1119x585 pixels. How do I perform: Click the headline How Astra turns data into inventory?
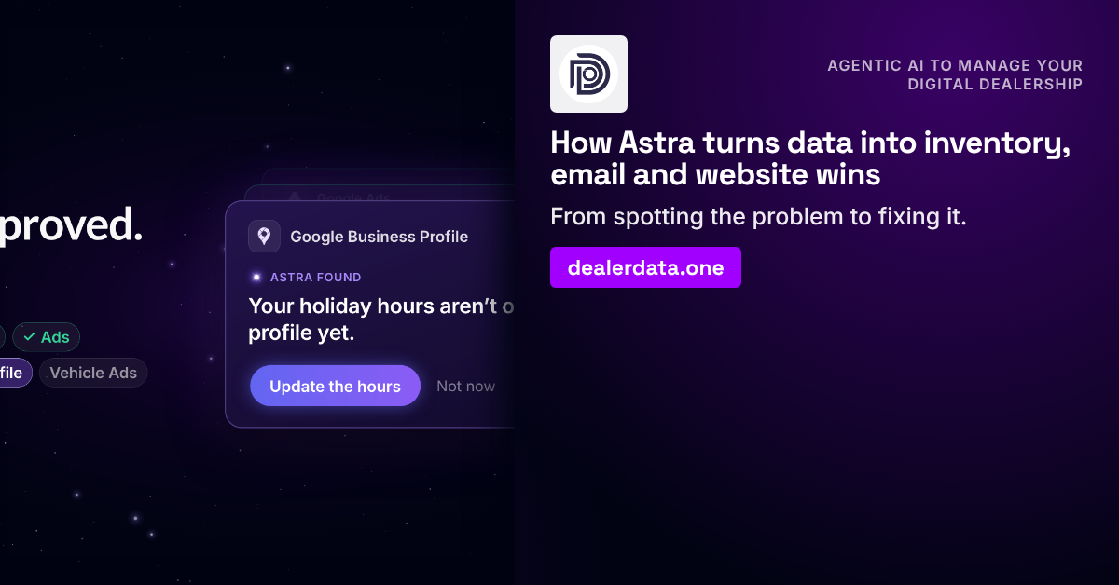809,158
